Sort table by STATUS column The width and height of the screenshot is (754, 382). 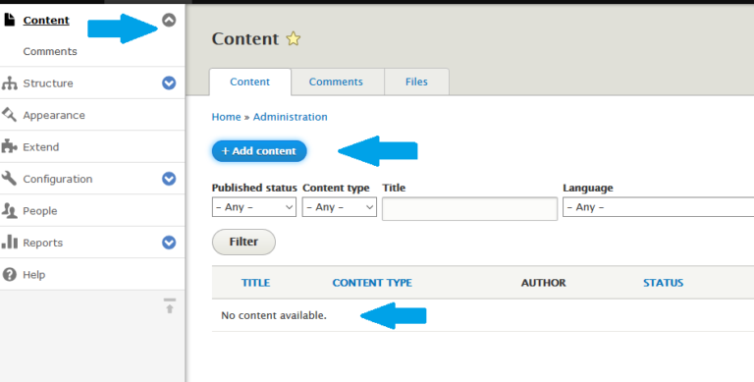(663, 283)
